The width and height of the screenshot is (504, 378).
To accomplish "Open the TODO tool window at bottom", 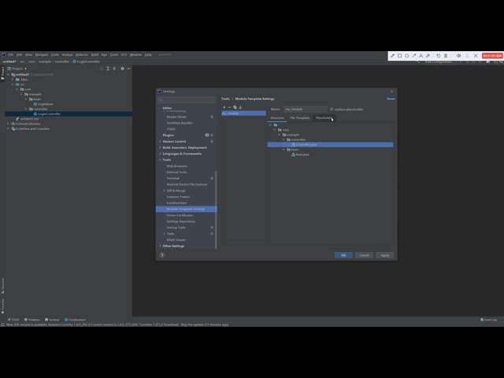I will pos(13,320).
